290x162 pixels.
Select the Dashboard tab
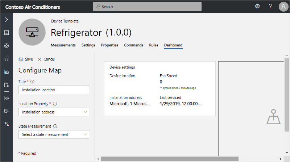click(173, 45)
